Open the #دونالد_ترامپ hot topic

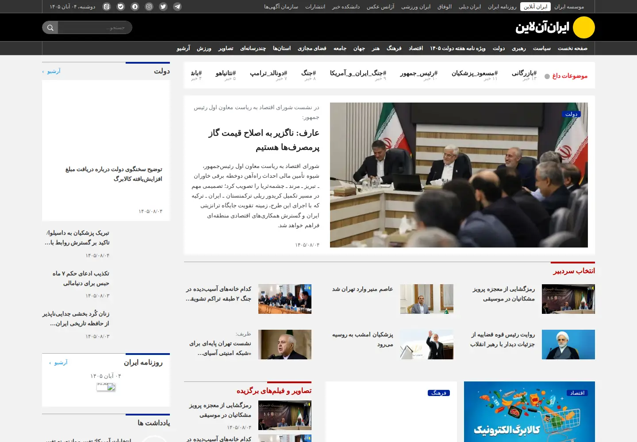[269, 73]
